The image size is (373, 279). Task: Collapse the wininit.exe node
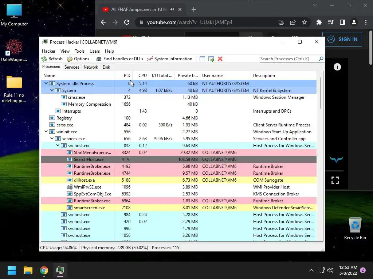pos(46,132)
